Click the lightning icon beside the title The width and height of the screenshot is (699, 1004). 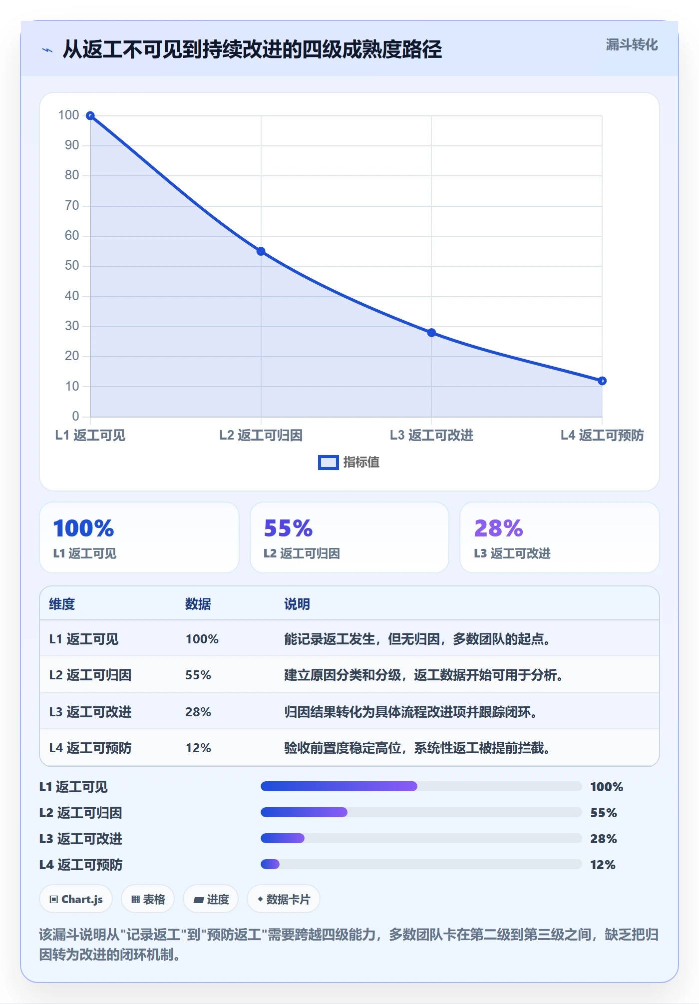[47, 50]
